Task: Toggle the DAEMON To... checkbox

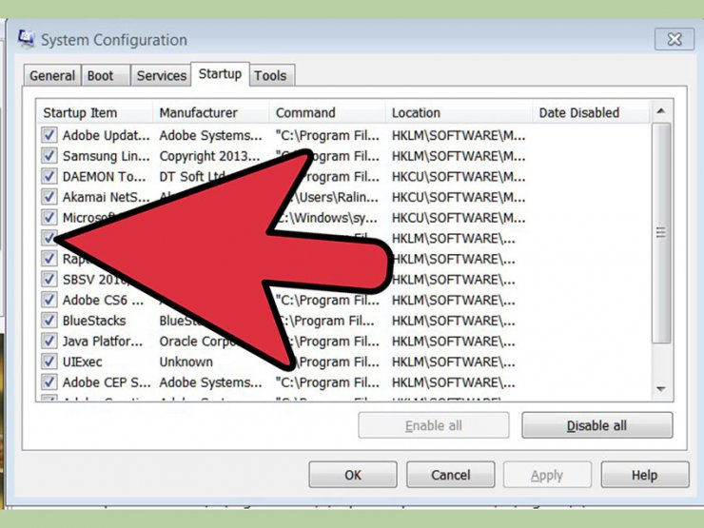Action: click(x=49, y=176)
